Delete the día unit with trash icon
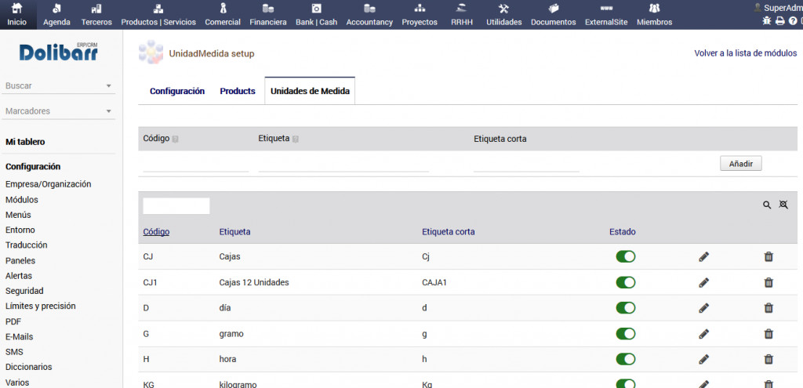The height and width of the screenshot is (388, 803). point(768,308)
